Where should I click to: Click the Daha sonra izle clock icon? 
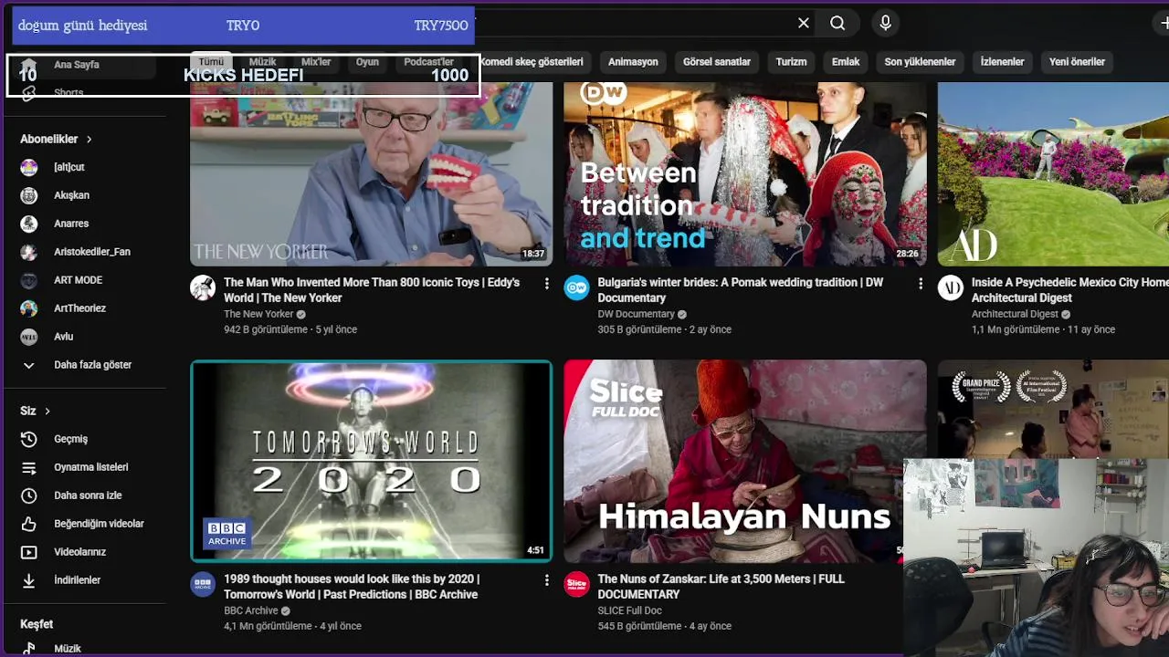(x=29, y=495)
